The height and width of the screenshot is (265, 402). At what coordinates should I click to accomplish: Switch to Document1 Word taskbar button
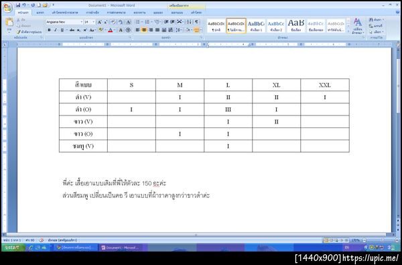tap(121, 248)
